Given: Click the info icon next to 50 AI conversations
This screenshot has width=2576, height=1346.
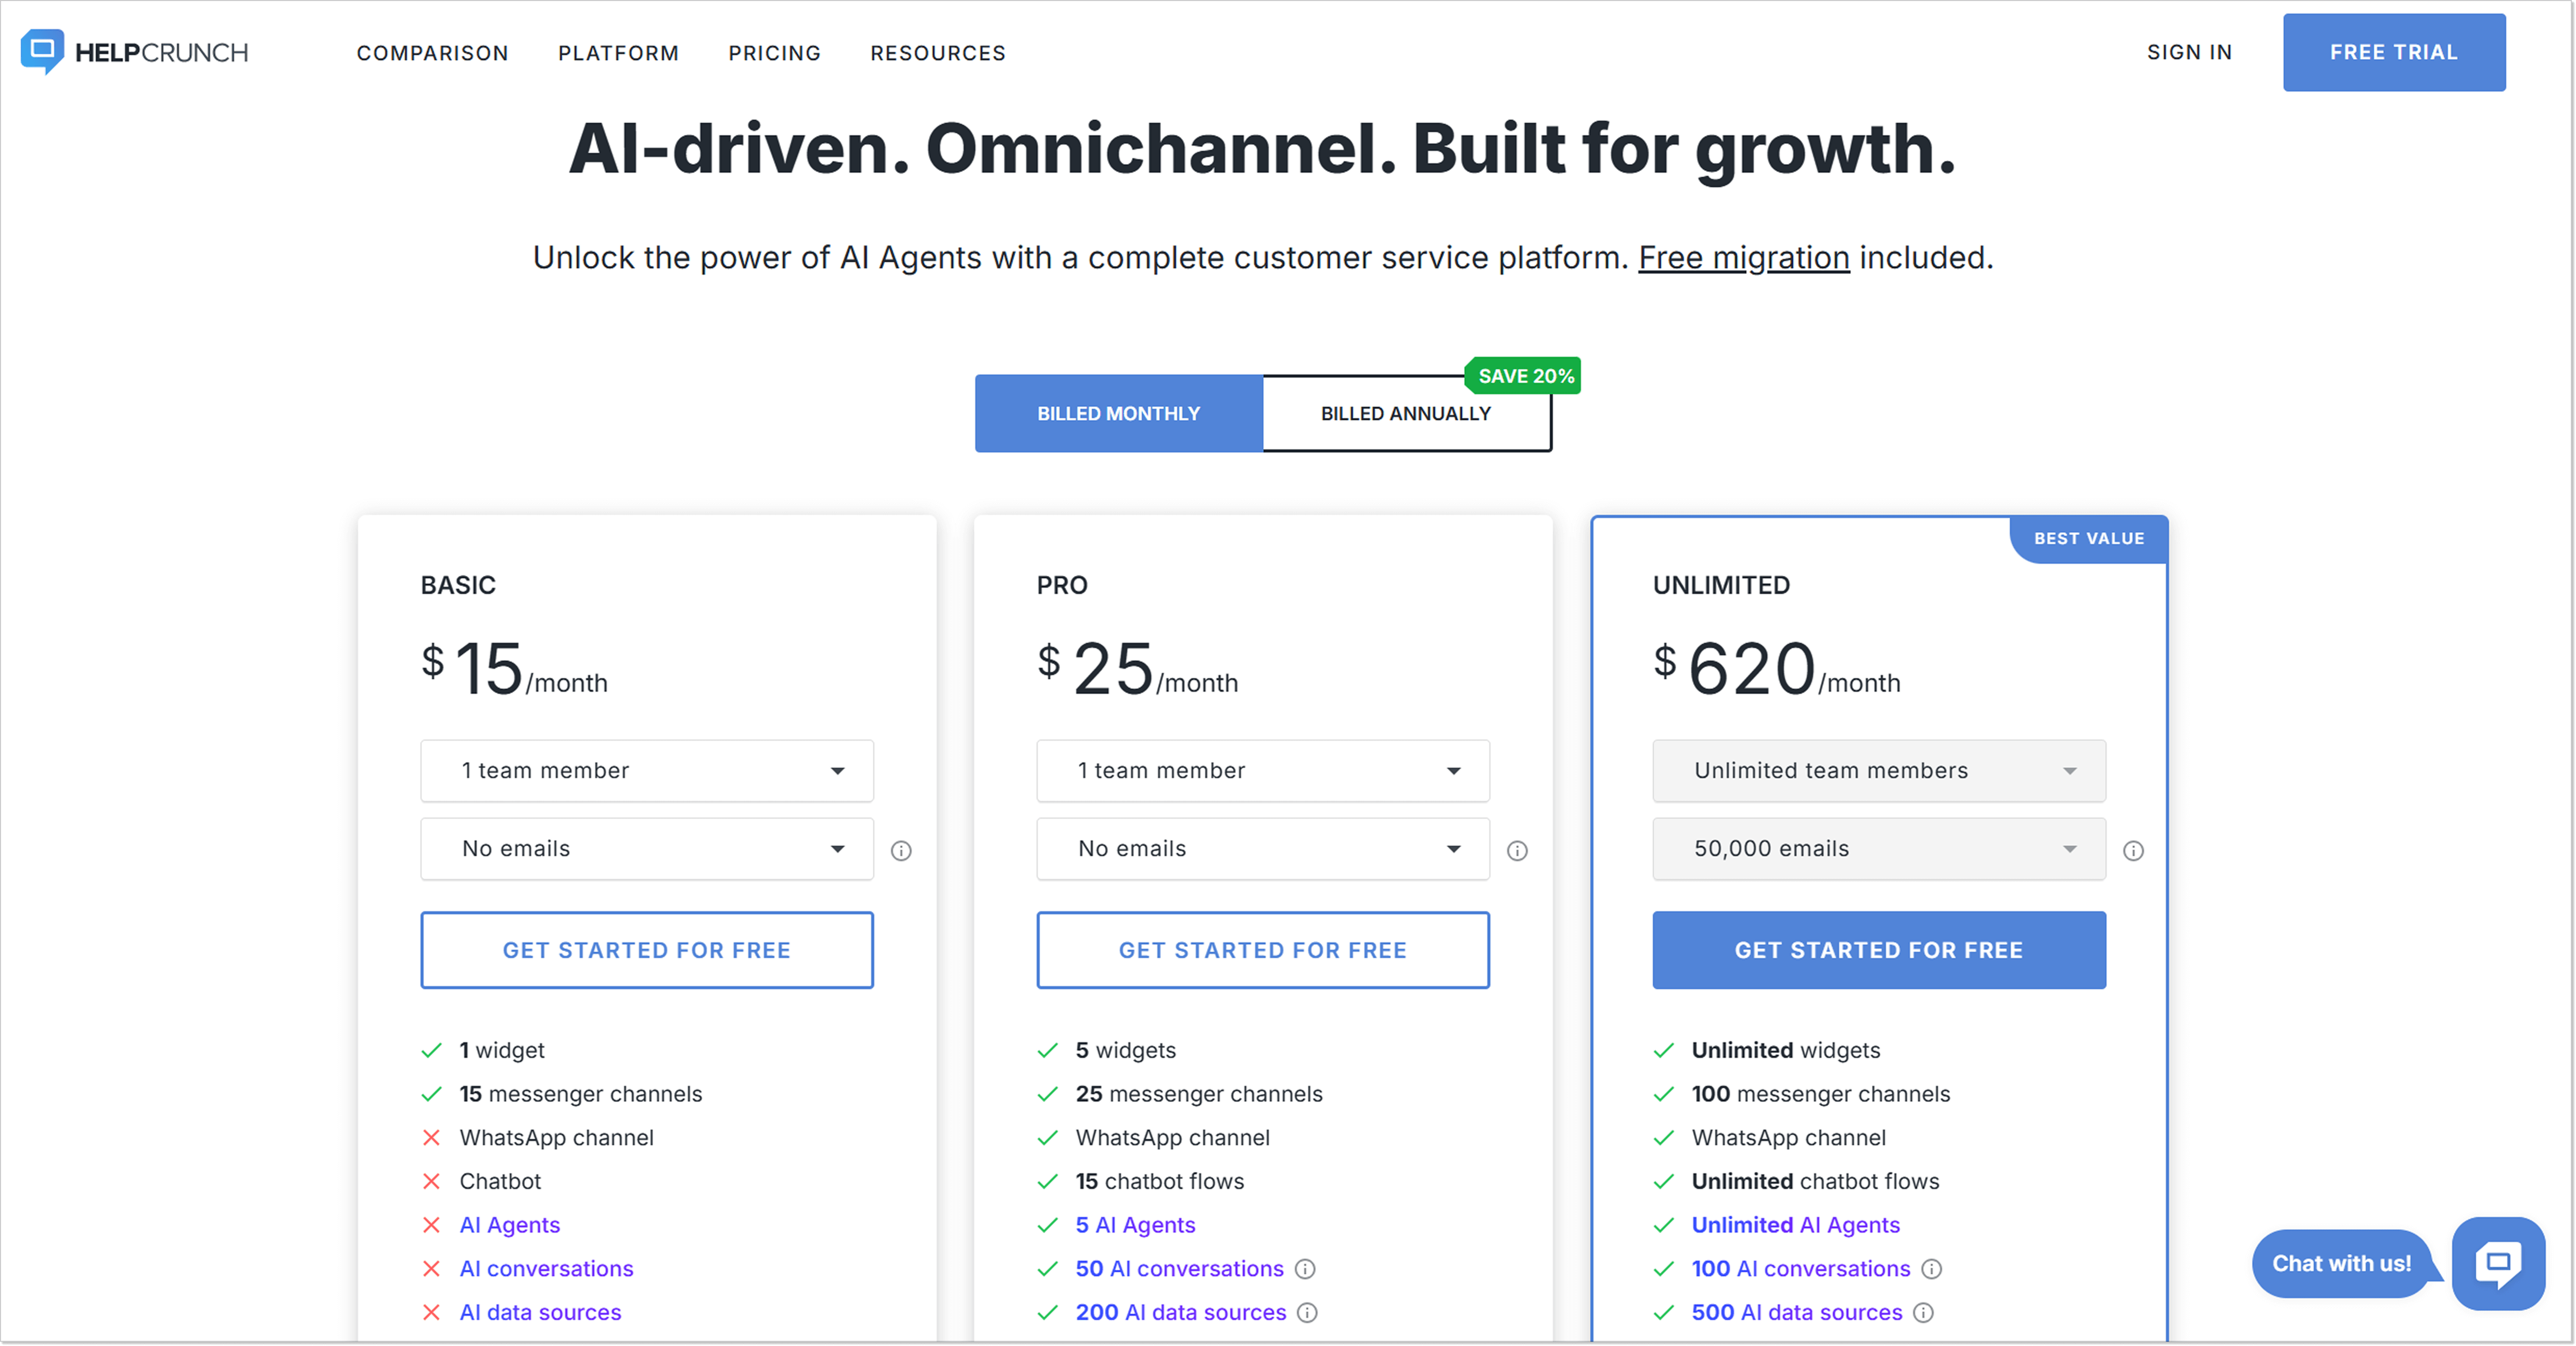Looking at the screenshot, I should 1306,1269.
